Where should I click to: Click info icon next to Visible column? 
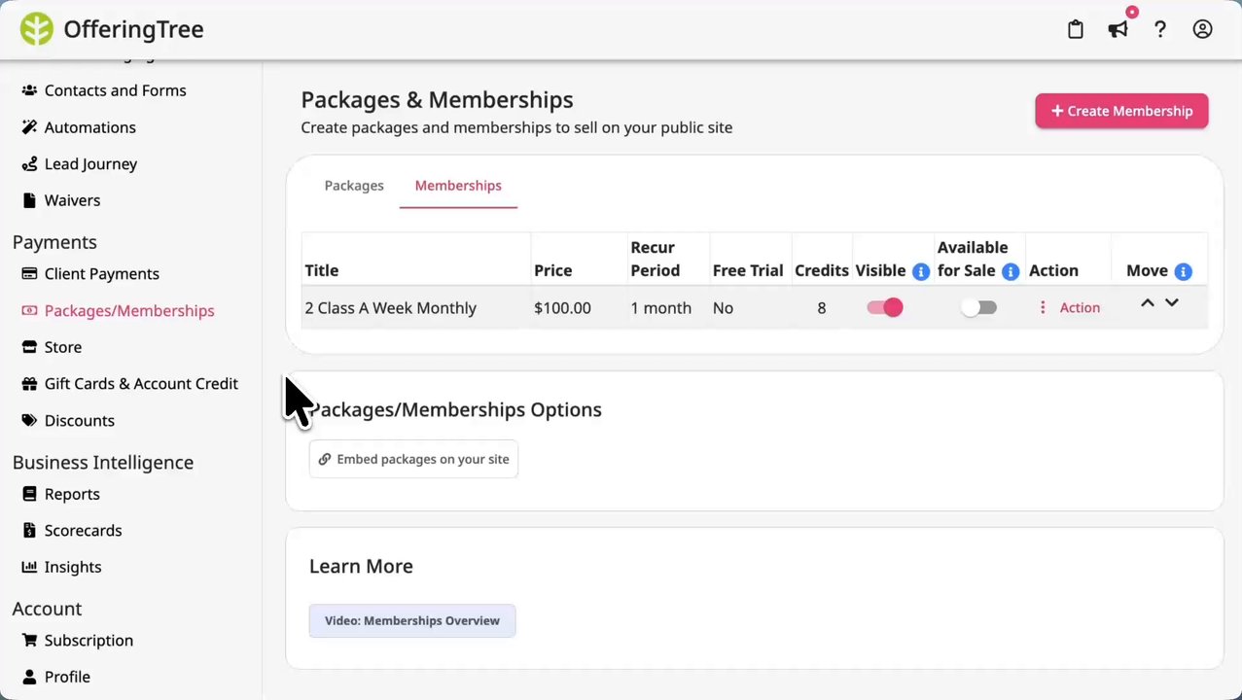point(920,271)
